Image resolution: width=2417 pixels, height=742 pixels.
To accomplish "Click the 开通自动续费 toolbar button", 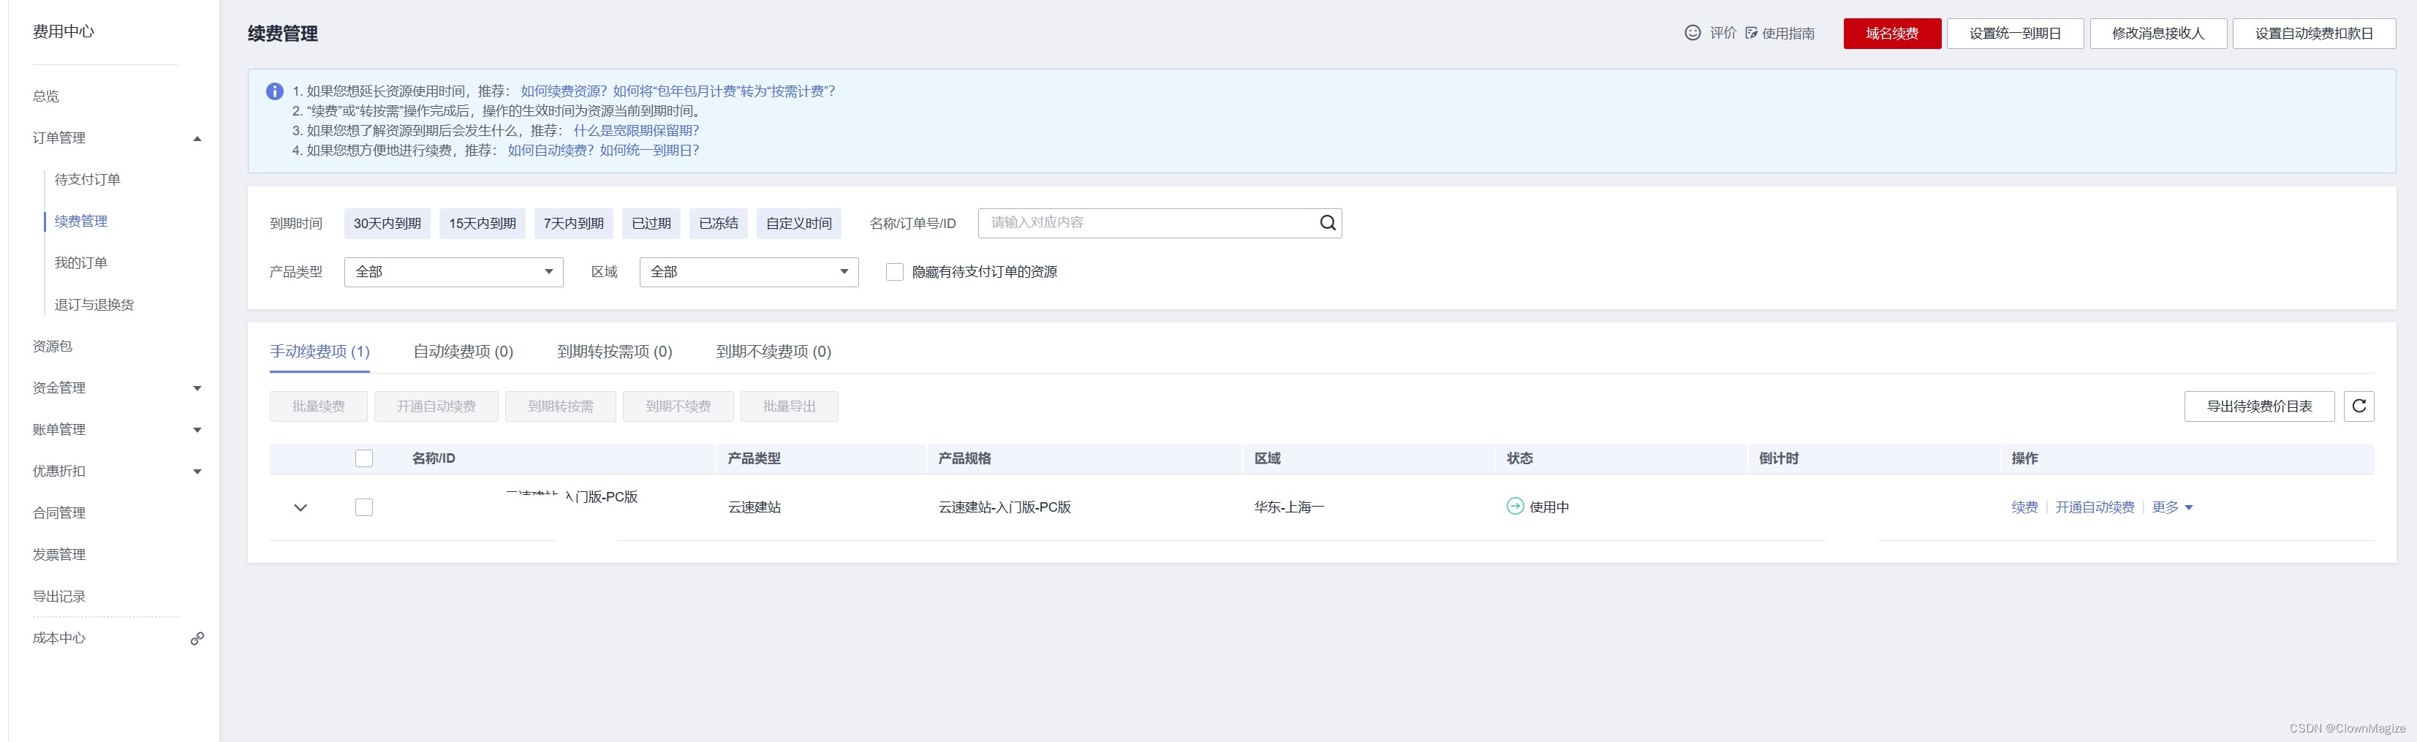I will [x=436, y=406].
